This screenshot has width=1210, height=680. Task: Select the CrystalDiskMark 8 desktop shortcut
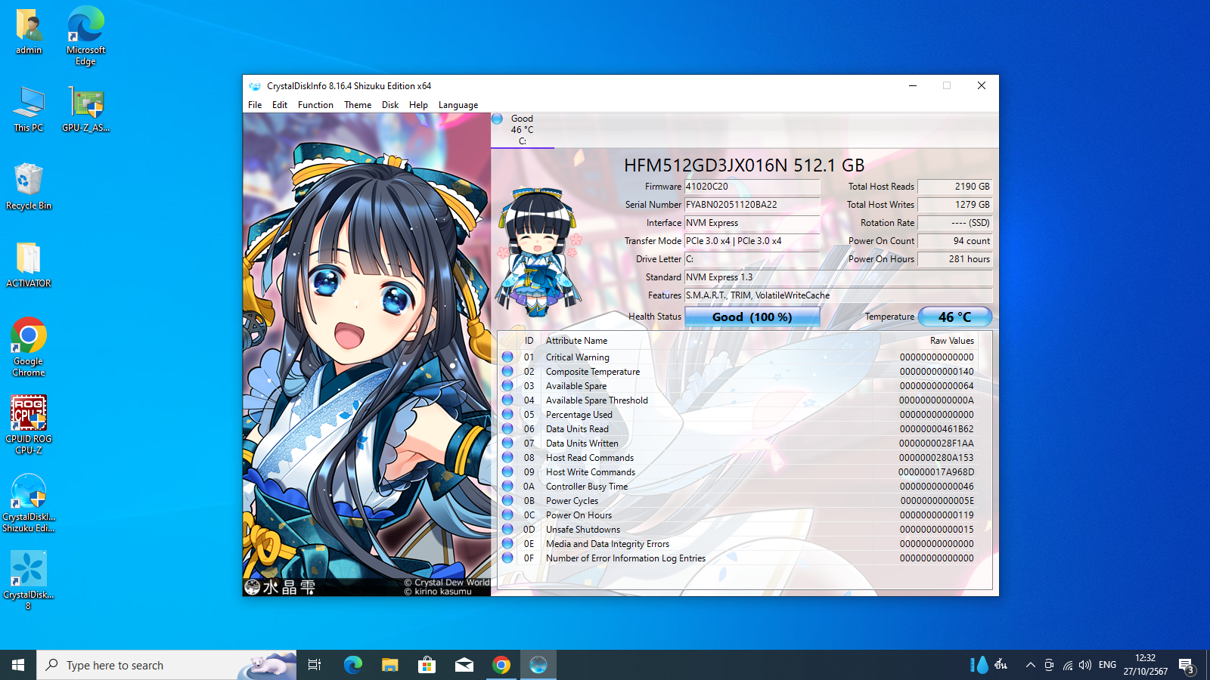(x=29, y=580)
